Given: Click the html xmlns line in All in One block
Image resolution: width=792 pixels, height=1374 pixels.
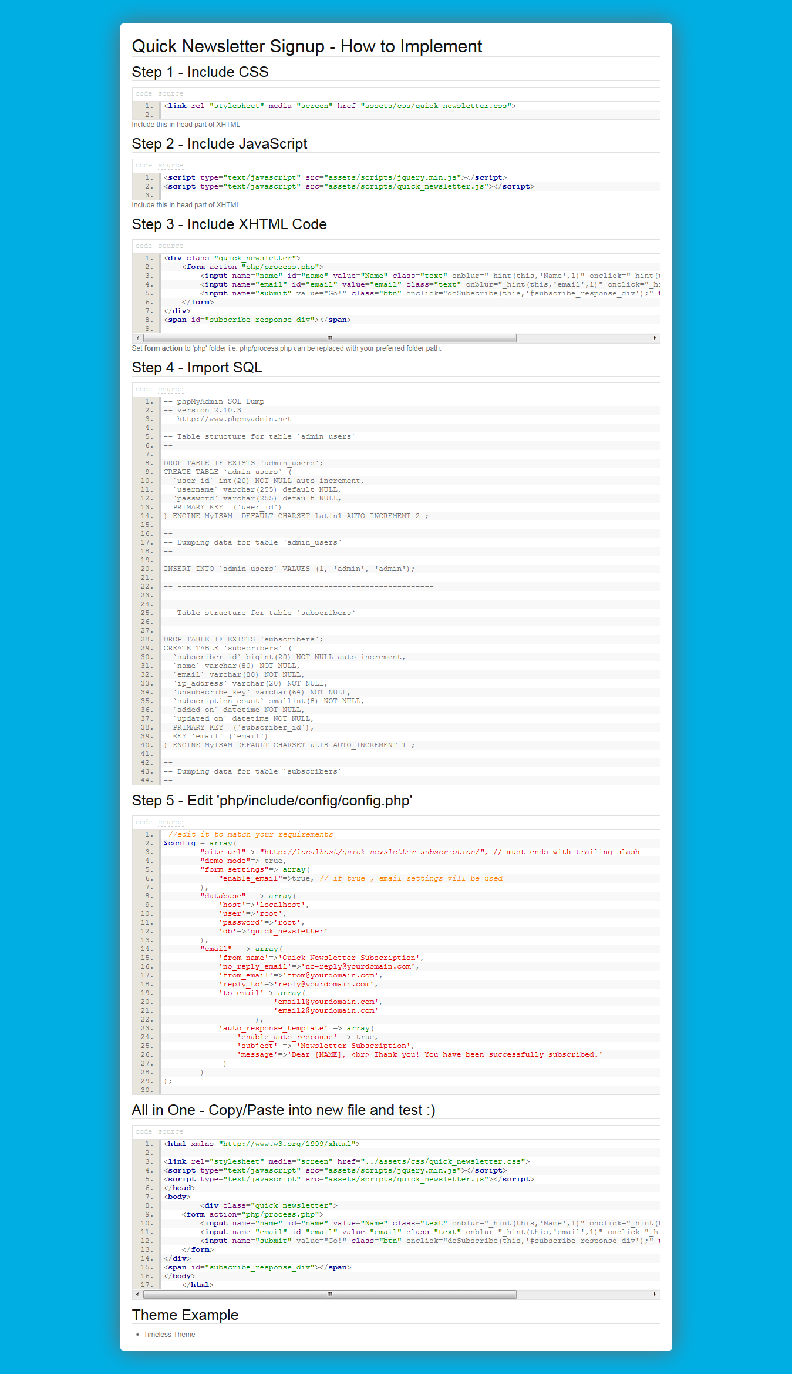Looking at the screenshot, I should 262,1144.
